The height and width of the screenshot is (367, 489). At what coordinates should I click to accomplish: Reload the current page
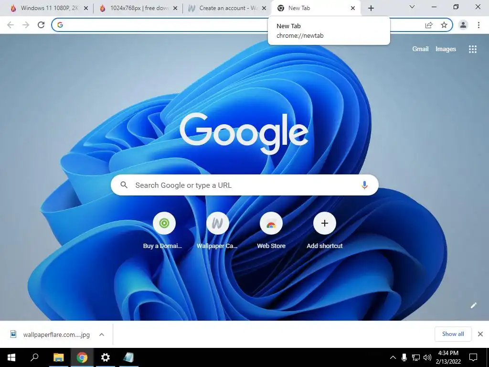point(41,25)
